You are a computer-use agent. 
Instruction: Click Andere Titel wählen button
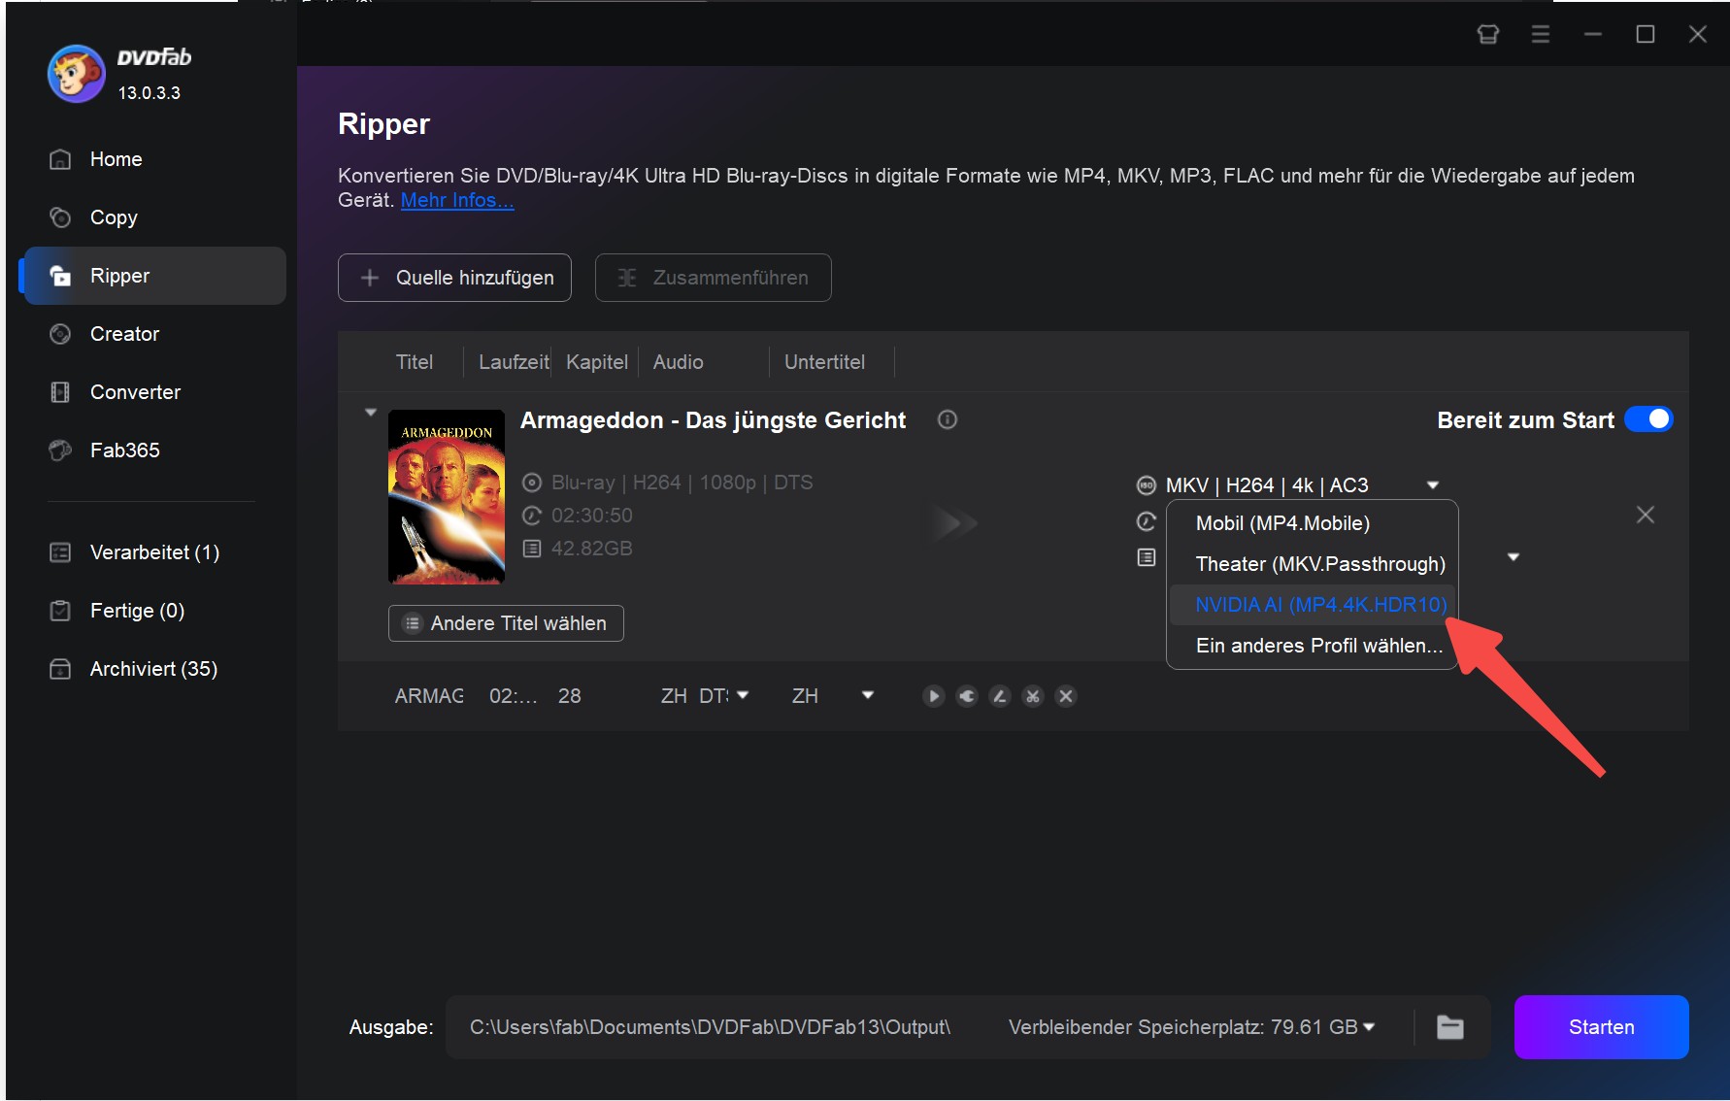pos(506,623)
